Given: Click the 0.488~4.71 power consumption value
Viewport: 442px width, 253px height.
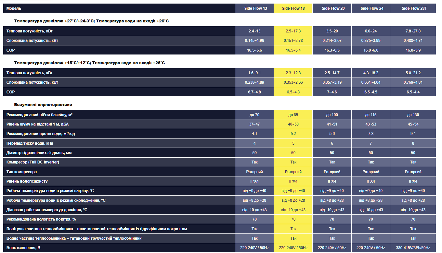Looking at the screenshot, I should click(413, 41).
